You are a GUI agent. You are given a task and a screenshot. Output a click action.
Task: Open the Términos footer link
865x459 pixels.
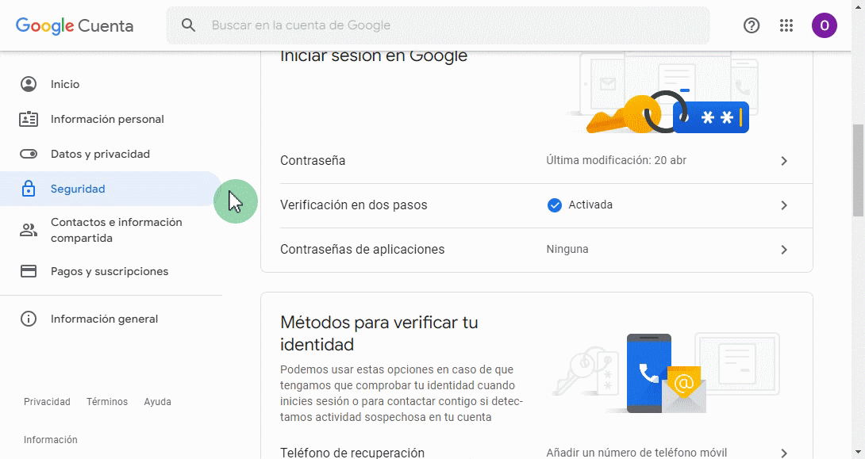click(x=107, y=402)
